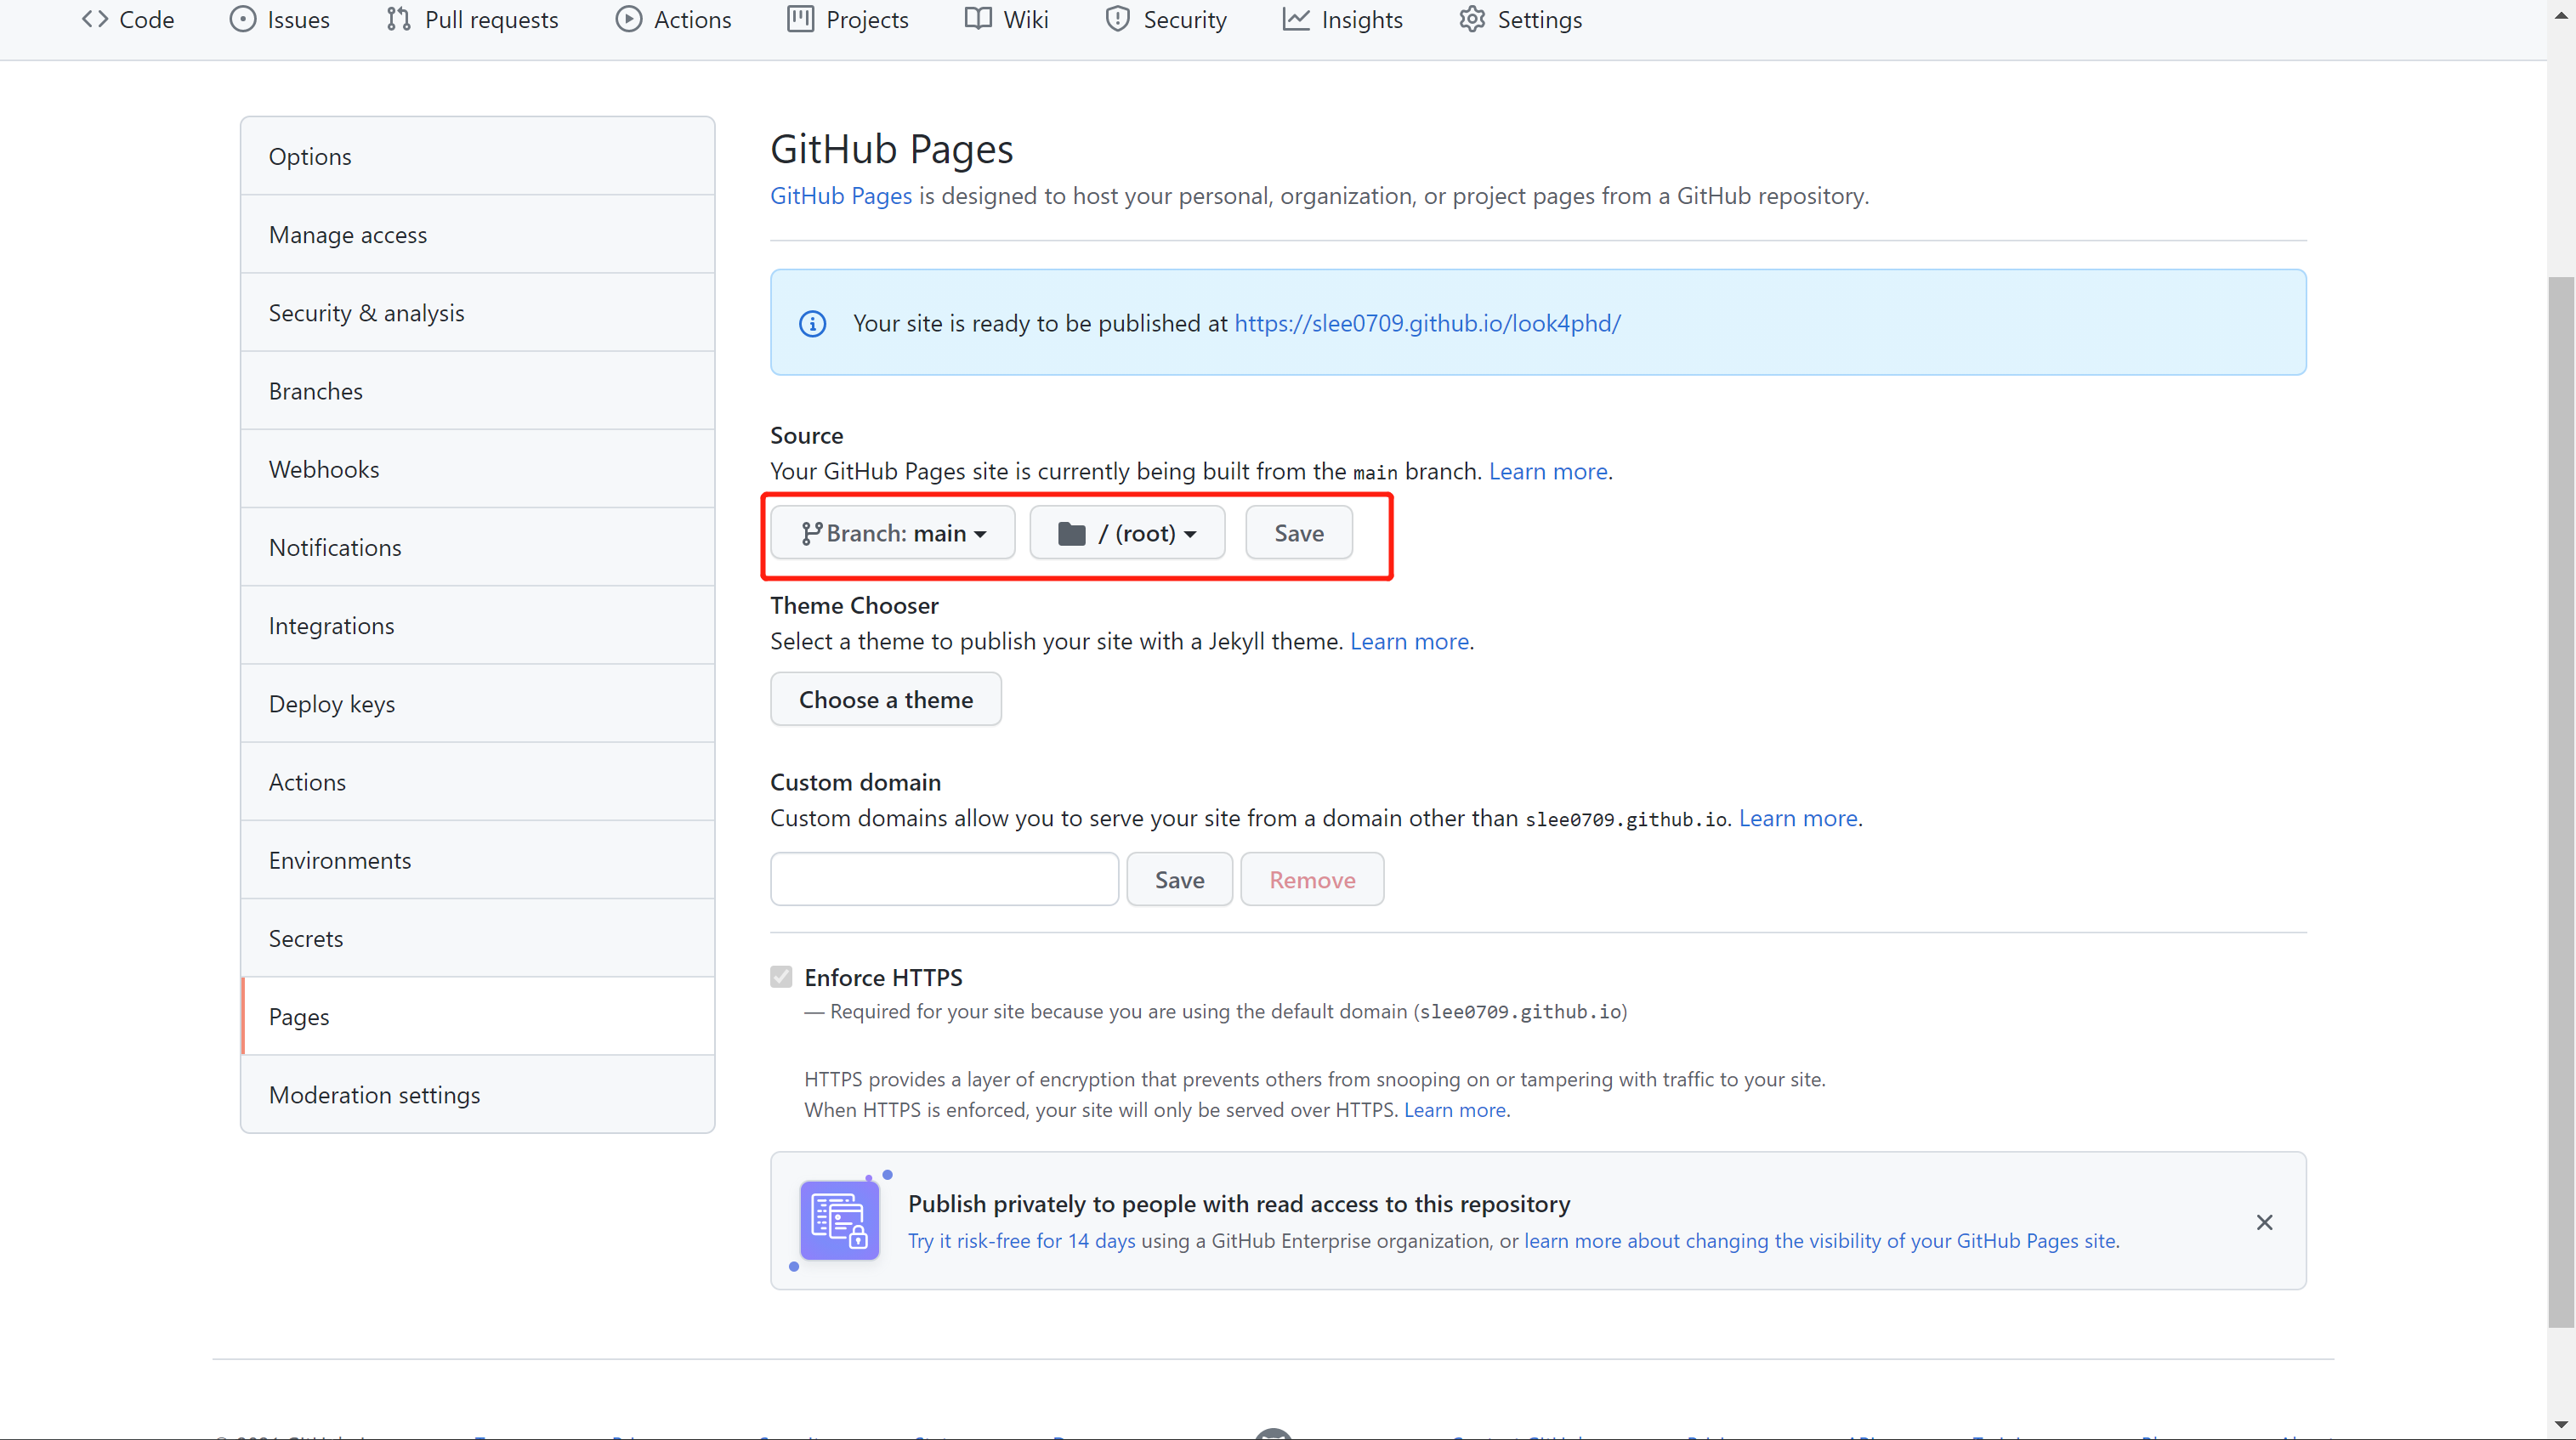Image resolution: width=2576 pixels, height=1440 pixels.
Task: Open Learn more link under Source
Action: point(1548,471)
